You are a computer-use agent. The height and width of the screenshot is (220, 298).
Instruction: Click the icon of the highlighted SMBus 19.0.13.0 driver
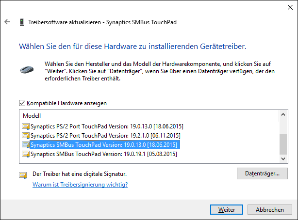[26, 145]
